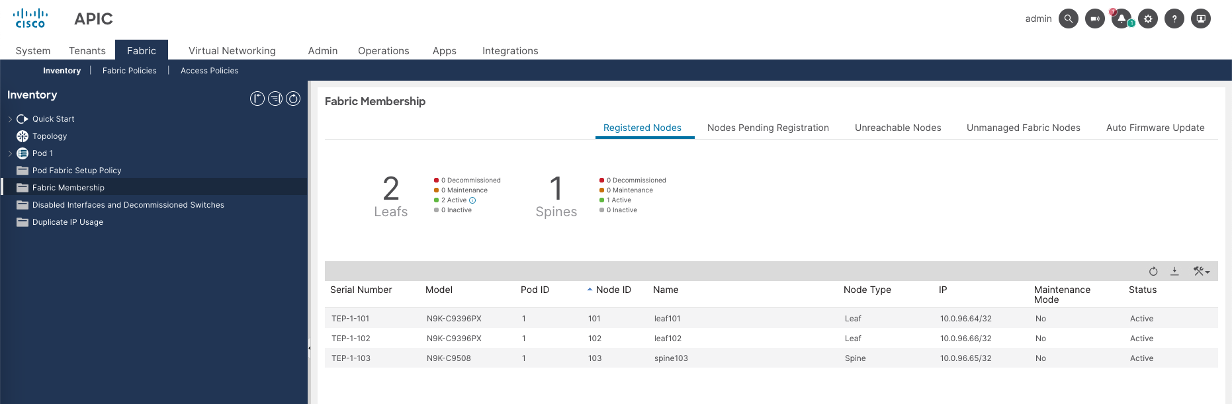Sort table by Node ID column header
Viewport: 1232px width, 404px height.
[613, 290]
